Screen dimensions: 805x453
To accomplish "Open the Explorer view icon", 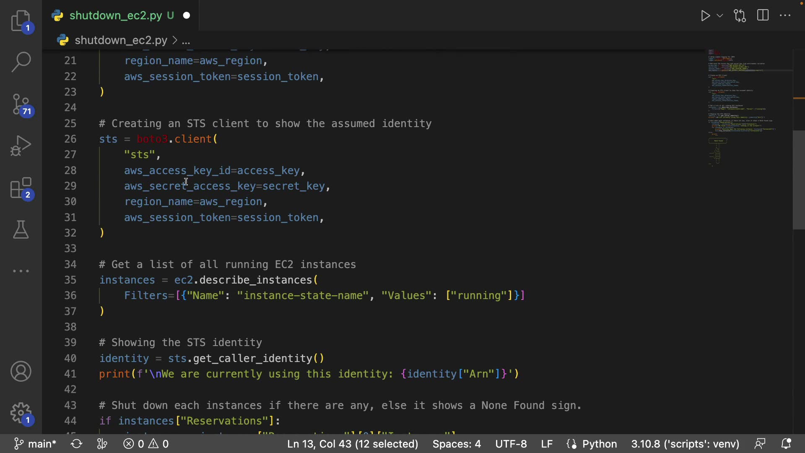I will [x=21, y=21].
